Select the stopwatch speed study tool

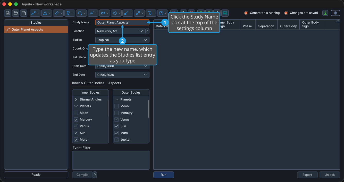click(x=116, y=13)
